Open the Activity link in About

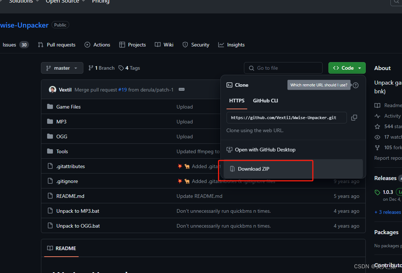(x=388, y=116)
